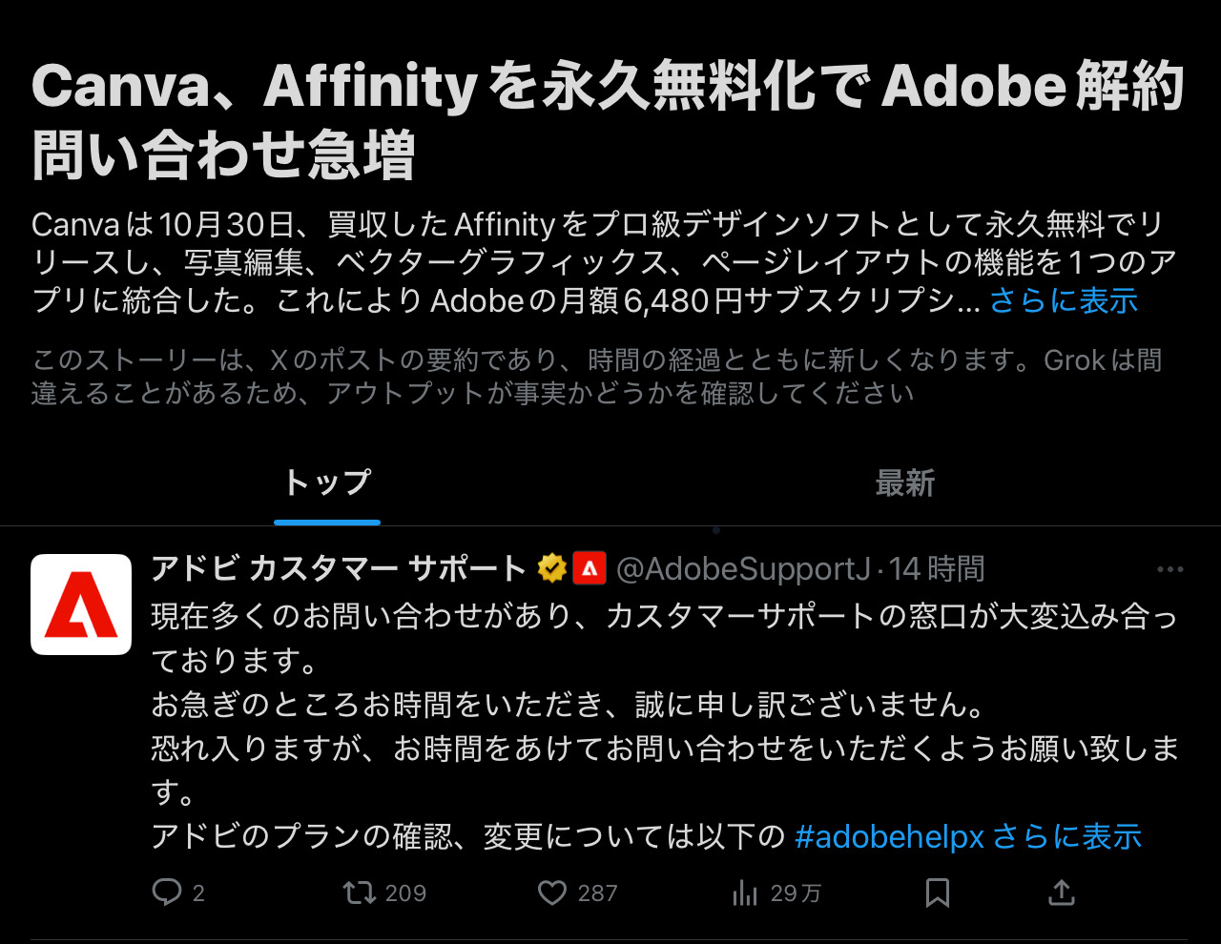Click the アドビ カスタマー サポート account name
This screenshot has height=944, width=1221.
tap(339, 569)
